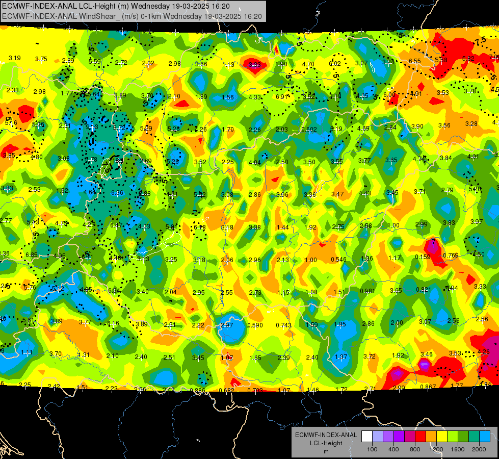Viewport: 499px width, 459px height.
Task: Select the yellow legend swatch
Action: tap(442, 437)
